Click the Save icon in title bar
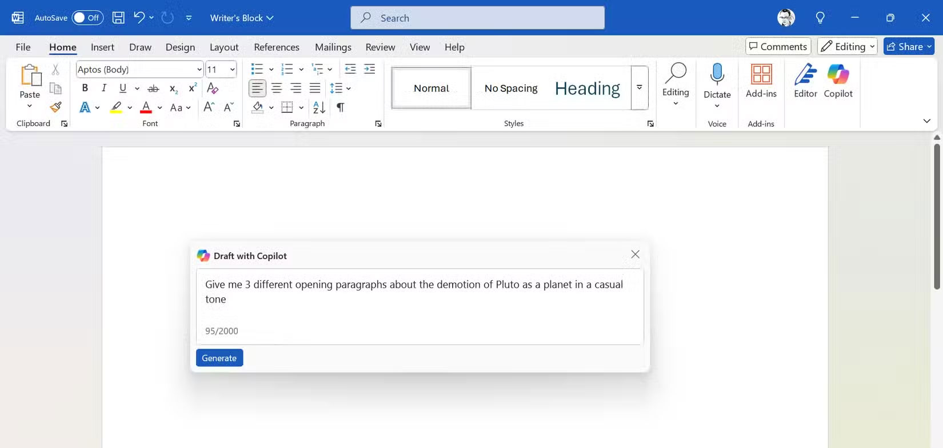 click(118, 18)
